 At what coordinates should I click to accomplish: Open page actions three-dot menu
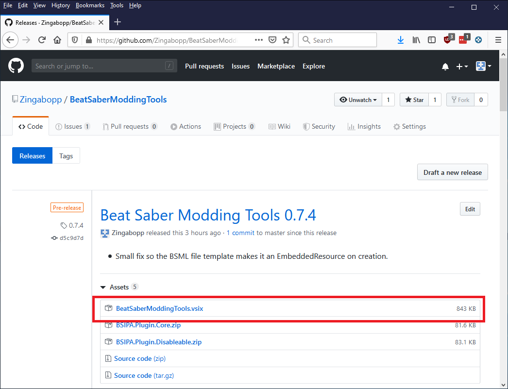tap(258, 40)
